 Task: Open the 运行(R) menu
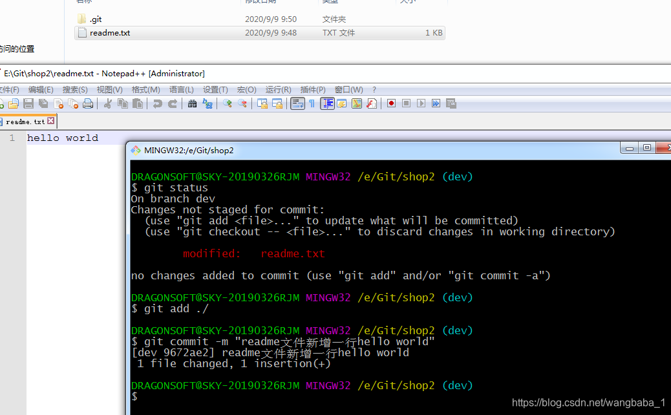click(278, 90)
